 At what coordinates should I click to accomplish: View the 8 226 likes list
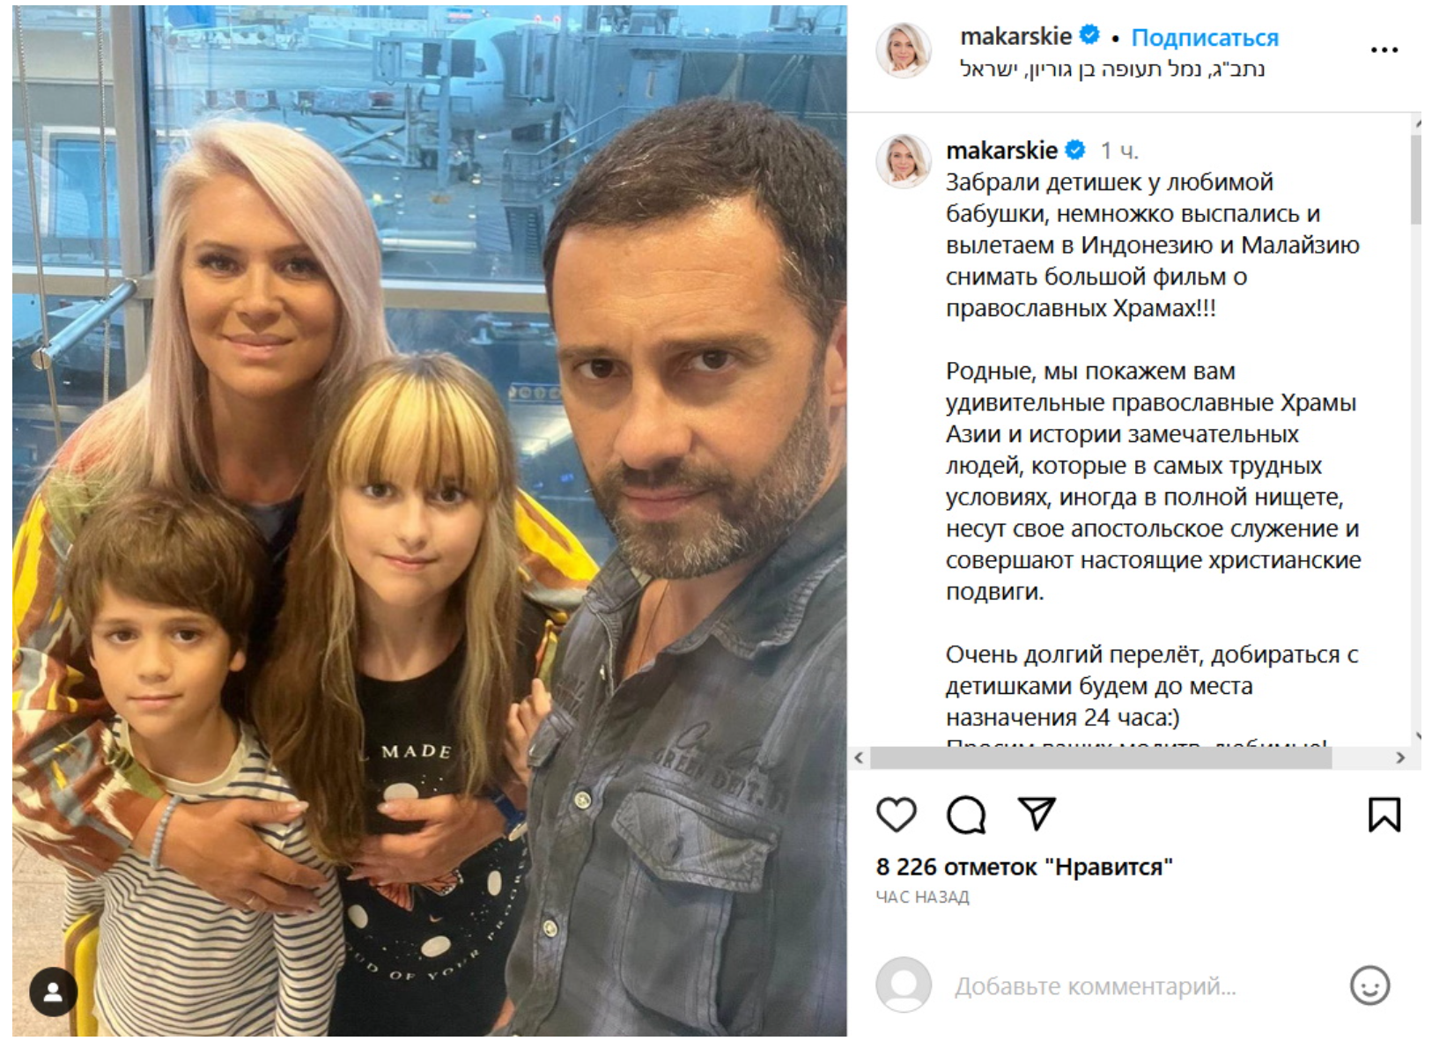(1024, 867)
